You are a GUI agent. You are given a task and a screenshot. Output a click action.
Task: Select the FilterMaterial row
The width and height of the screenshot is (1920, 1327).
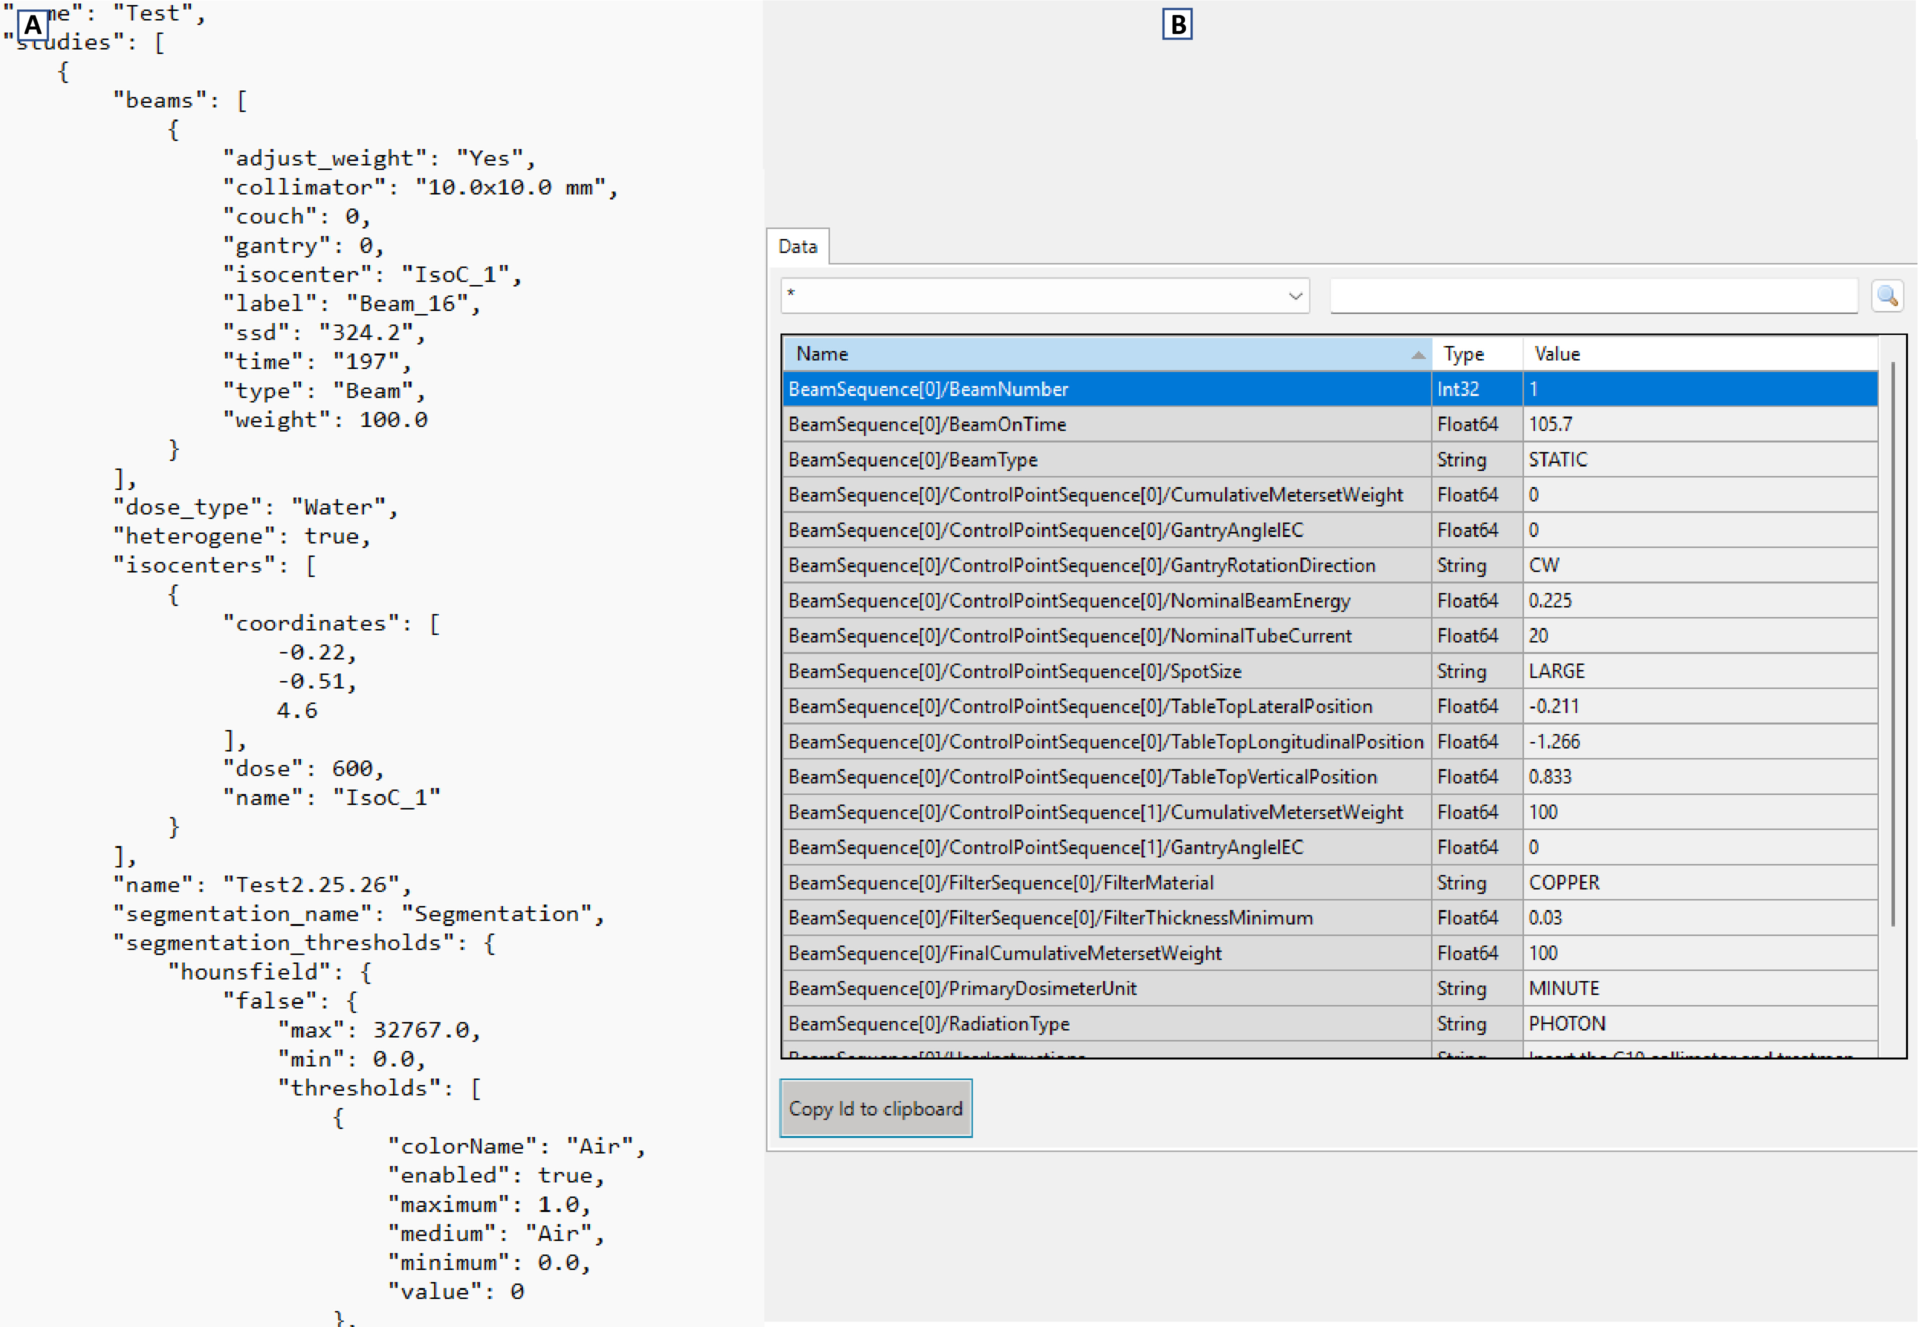pos(1330,883)
